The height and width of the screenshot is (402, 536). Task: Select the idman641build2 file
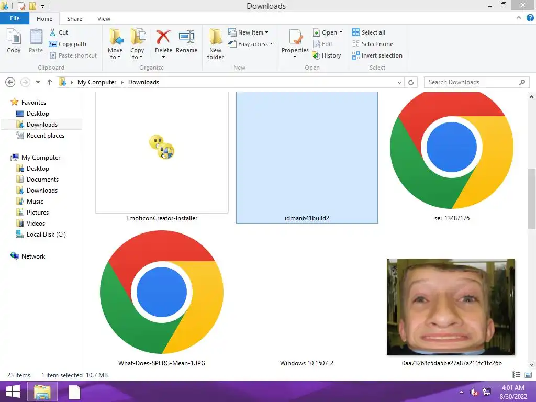pos(307,157)
